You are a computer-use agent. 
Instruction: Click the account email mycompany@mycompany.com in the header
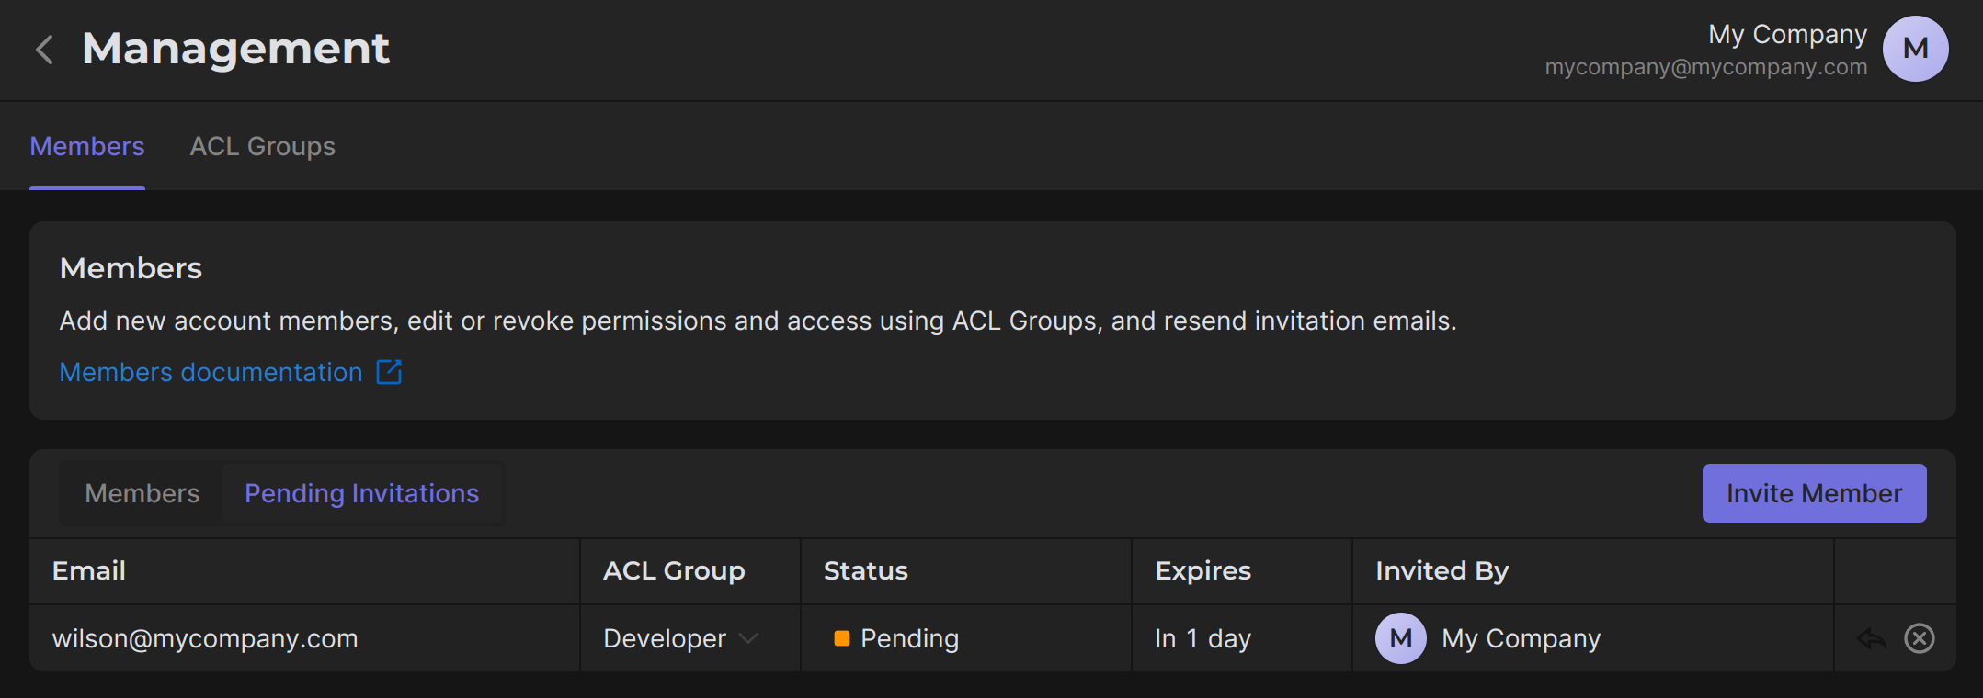point(1705,67)
